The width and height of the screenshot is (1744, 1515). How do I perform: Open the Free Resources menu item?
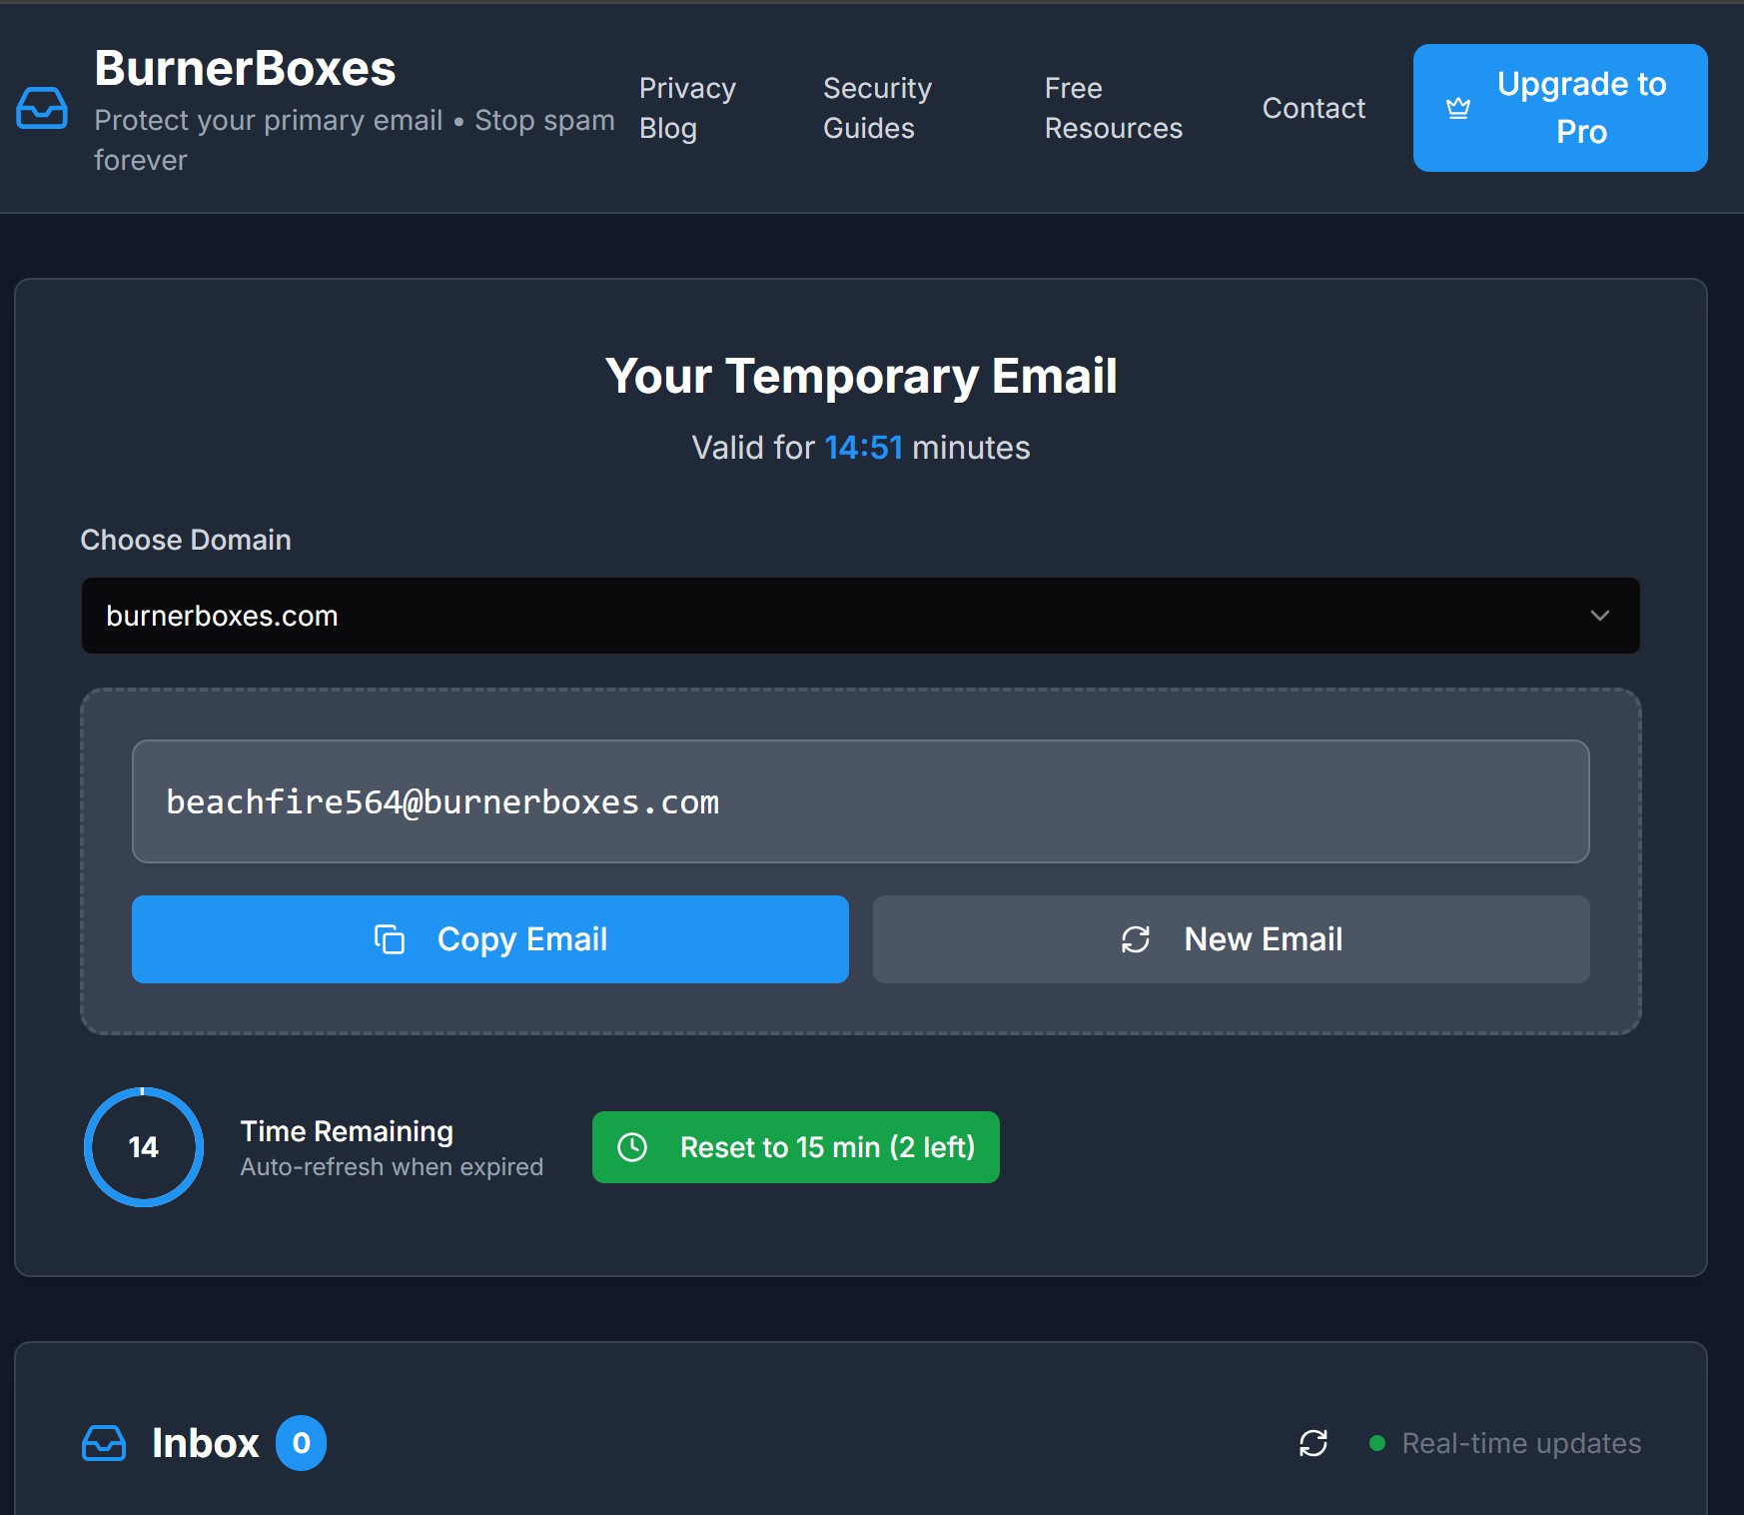point(1113,107)
